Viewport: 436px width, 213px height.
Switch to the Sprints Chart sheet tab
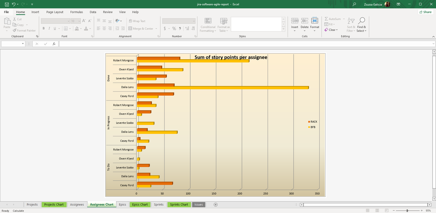point(179,205)
